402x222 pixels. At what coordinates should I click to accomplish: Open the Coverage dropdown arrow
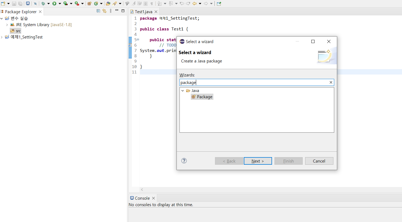71,3
